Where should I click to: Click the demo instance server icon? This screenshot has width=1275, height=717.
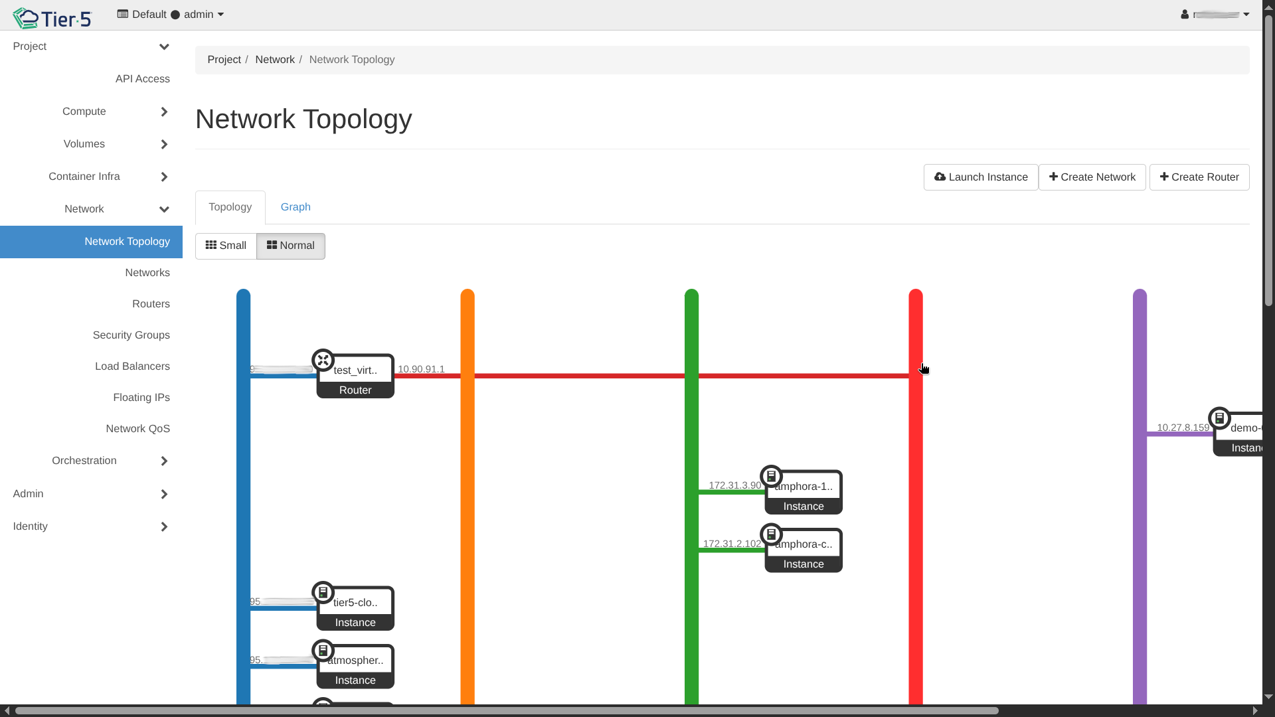(x=1219, y=418)
